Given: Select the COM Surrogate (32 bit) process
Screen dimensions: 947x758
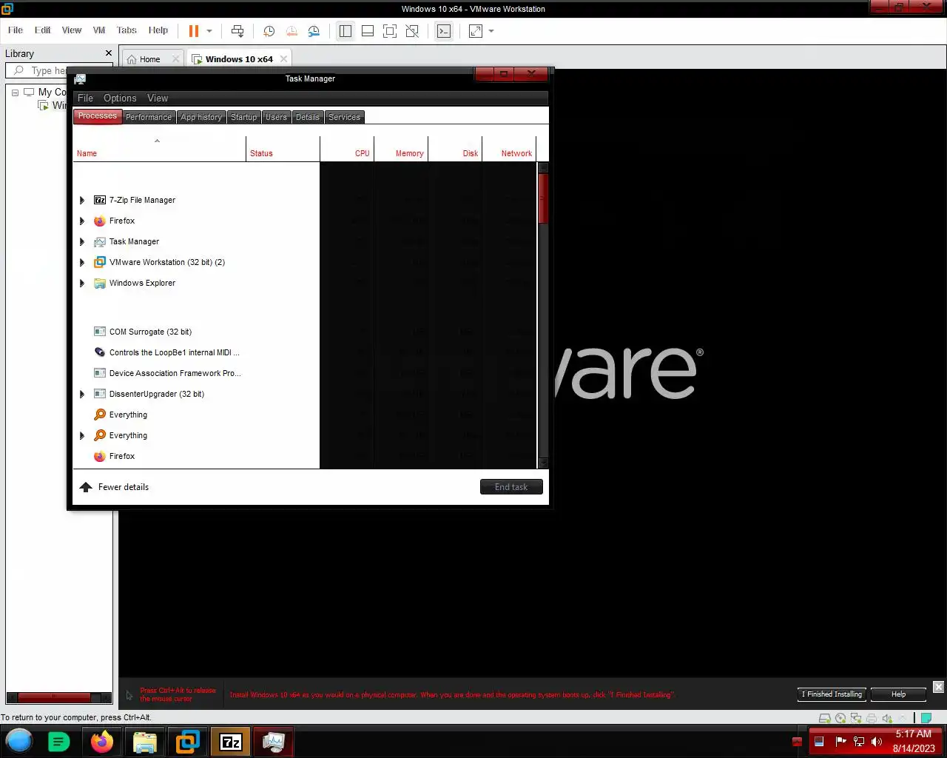Looking at the screenshot, I should click(x=304, y=332).
